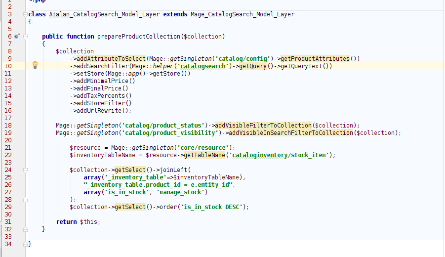Click getStore on line 11

click(166, 73)
